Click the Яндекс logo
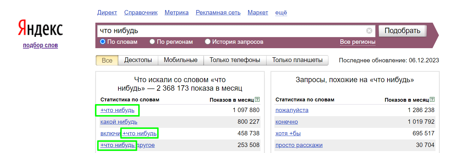Screen dimensions: 456x153 pyautogui.click(x=40, y=28)
